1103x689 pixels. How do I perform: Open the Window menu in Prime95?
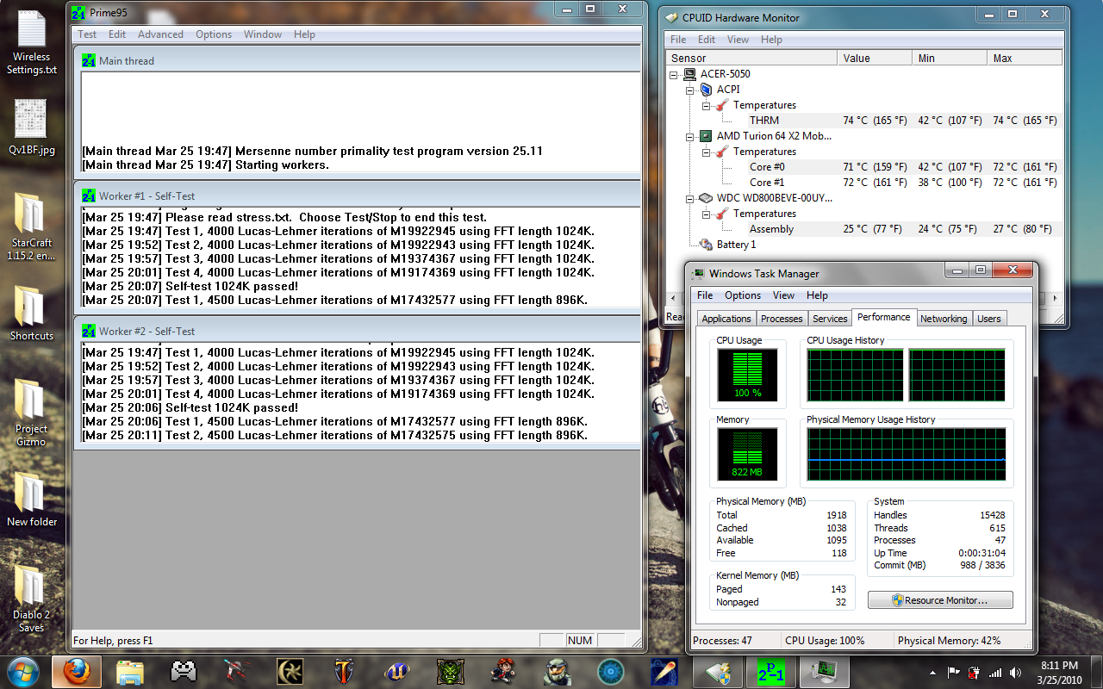tap(263, 34)
